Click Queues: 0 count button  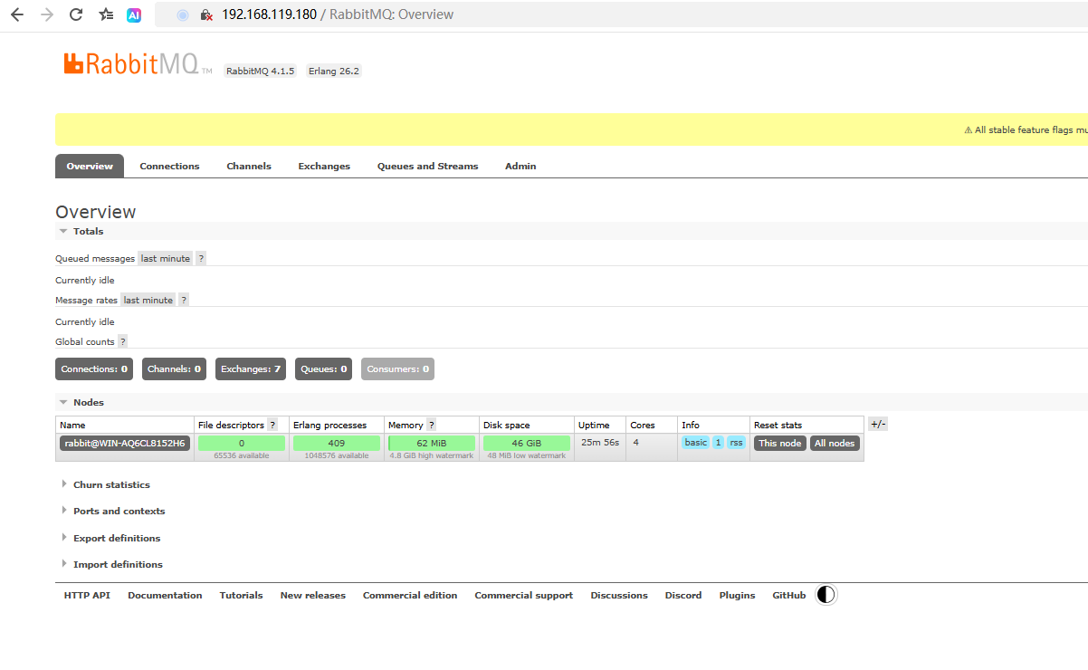324,369
